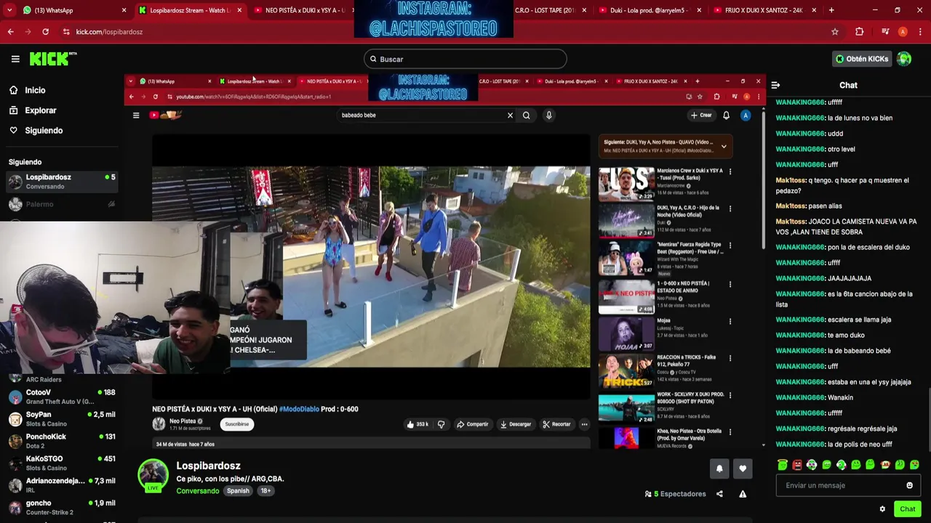Click the Conversando category link
This screenshot has height=523, width=931.
point(198,491)
